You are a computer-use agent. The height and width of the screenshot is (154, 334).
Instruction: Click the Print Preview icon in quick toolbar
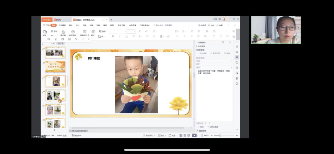(x=70, y=39)
